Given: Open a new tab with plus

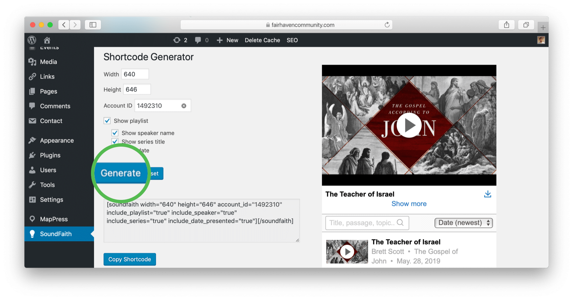Looking at the screenshot, I should (543, 28).
